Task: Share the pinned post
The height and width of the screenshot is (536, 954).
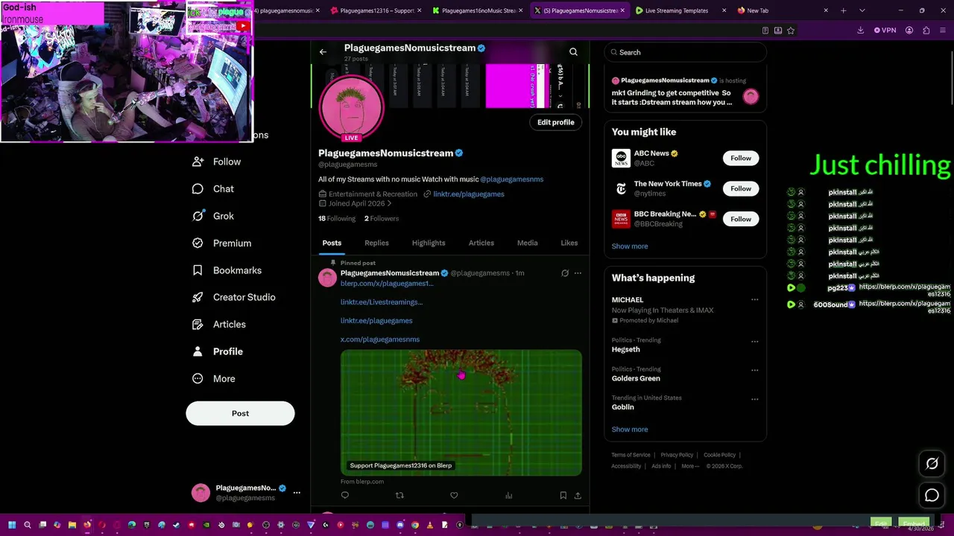Action: (578, 495)
